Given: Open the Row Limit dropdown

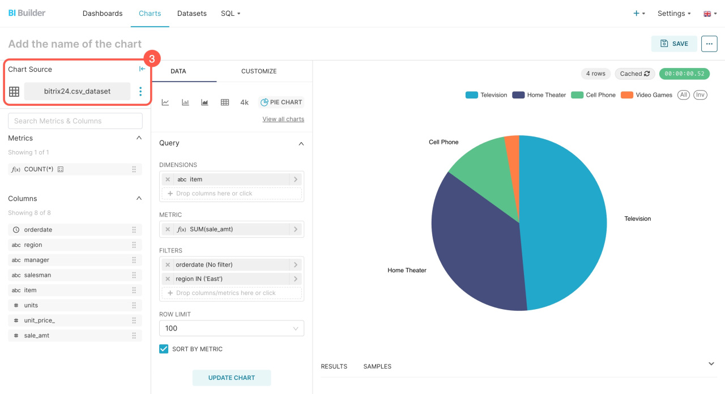Looking at the screenshot, I should (x=232, y=328).
